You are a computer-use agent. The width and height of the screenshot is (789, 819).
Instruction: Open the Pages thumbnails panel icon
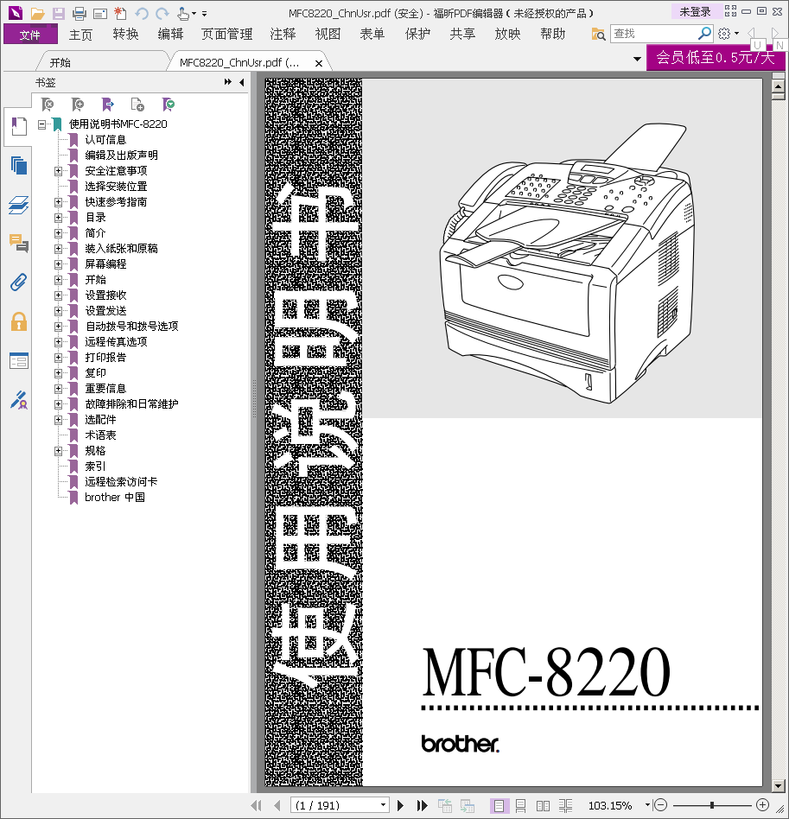click(19, 166)
